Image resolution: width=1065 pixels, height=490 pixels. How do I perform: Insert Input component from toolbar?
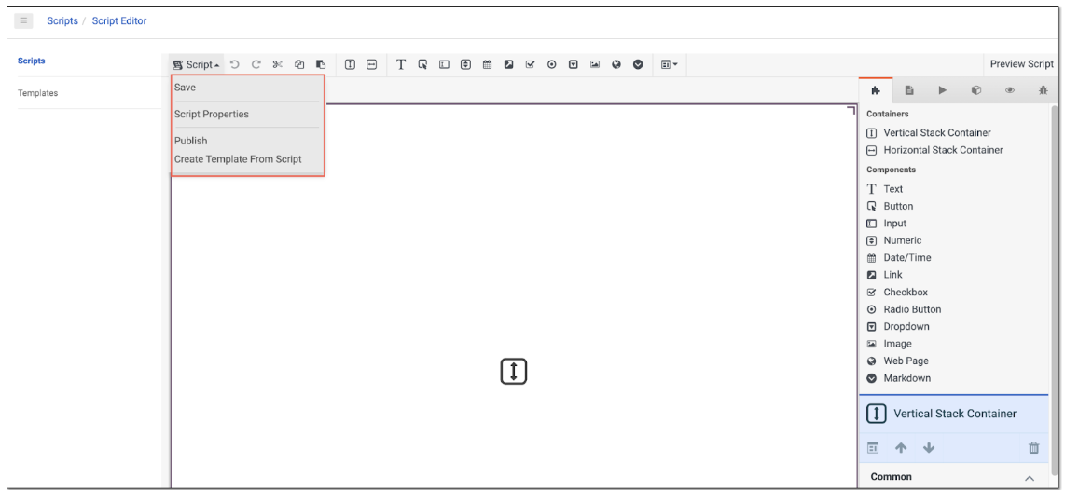[444, 64]
